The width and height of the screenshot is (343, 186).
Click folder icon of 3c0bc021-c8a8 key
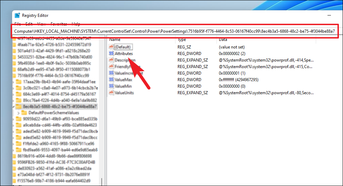click(x=19, y=88)
